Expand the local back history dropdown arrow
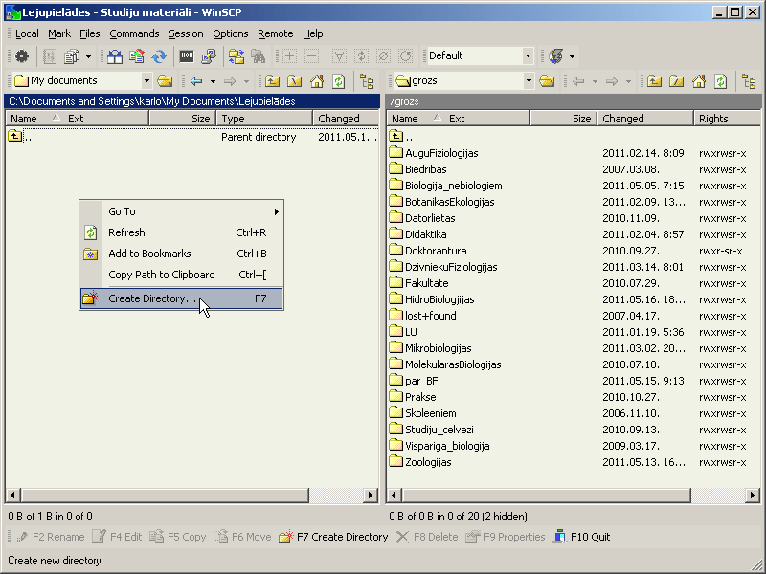This screenshot has height=574, width=766. pos(213,81)
